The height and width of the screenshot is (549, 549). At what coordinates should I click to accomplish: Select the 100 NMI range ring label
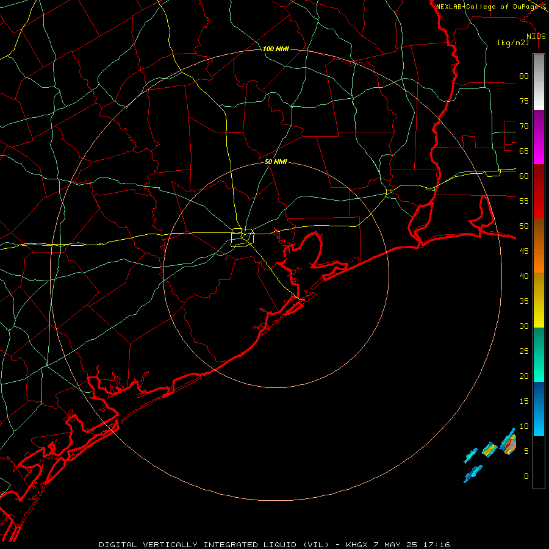(x=276, y=49)
